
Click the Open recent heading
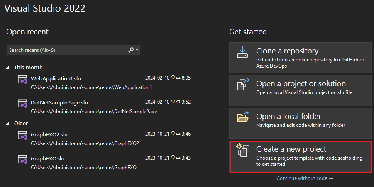coord(27,32)
